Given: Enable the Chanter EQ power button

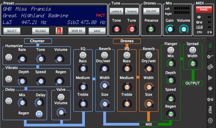Looking at the screenshot, I should 83,55.
